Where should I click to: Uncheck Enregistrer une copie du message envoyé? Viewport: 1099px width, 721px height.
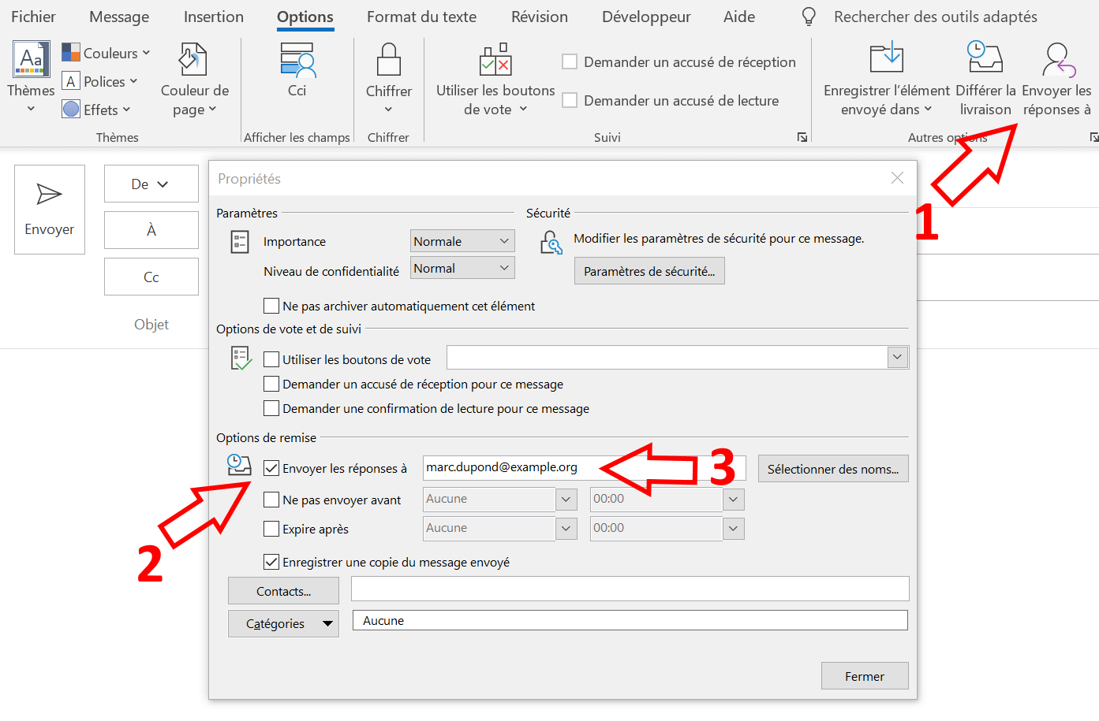(x=271, y=562)
